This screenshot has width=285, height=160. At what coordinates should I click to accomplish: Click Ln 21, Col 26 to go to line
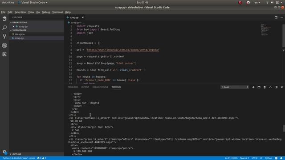[x=231, y=158]
